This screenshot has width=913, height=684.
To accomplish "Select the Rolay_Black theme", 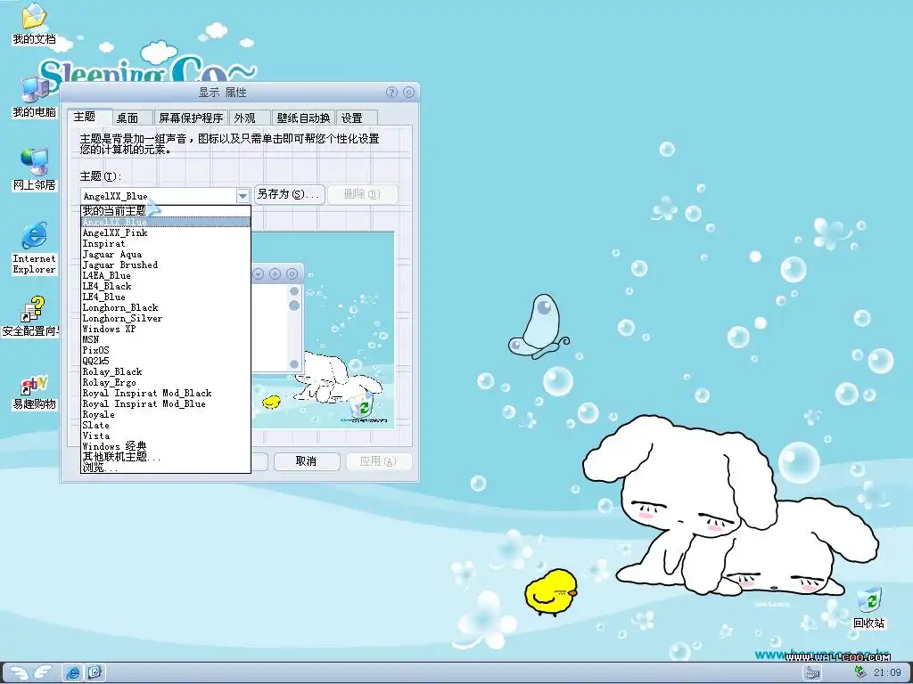I will pos(165,371).
